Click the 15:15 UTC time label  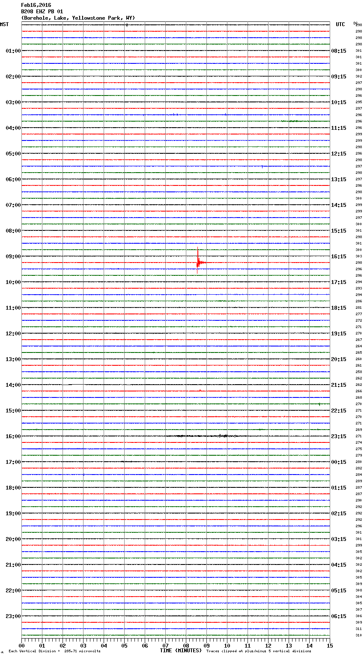click(x=339, y=231)
